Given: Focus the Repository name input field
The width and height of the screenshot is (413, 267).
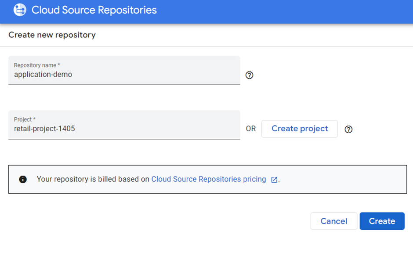Looking at the screenshot, I should [124, 70].
